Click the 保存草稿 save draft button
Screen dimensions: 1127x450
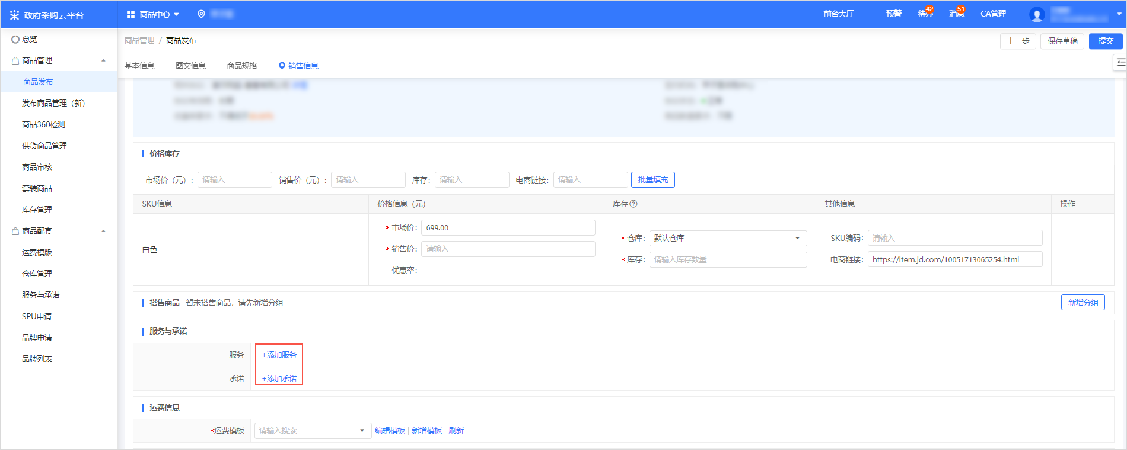point(1062,41)
